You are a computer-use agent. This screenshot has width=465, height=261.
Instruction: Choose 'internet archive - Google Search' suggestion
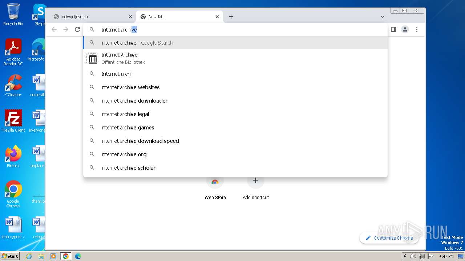point(235,43)
